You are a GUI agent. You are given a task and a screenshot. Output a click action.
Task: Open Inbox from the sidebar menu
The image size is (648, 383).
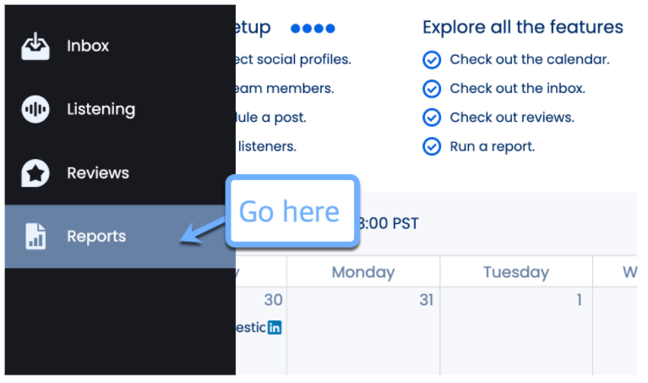point(88,46)
